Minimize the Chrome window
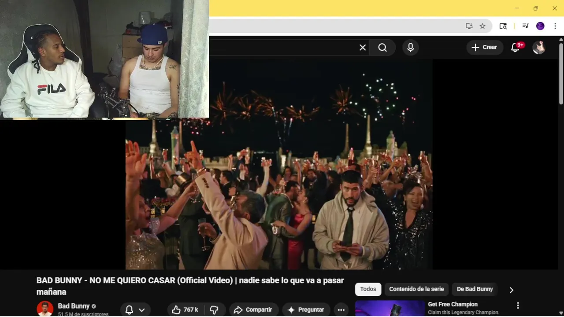564x317 pixels. (x=516, y=8)
